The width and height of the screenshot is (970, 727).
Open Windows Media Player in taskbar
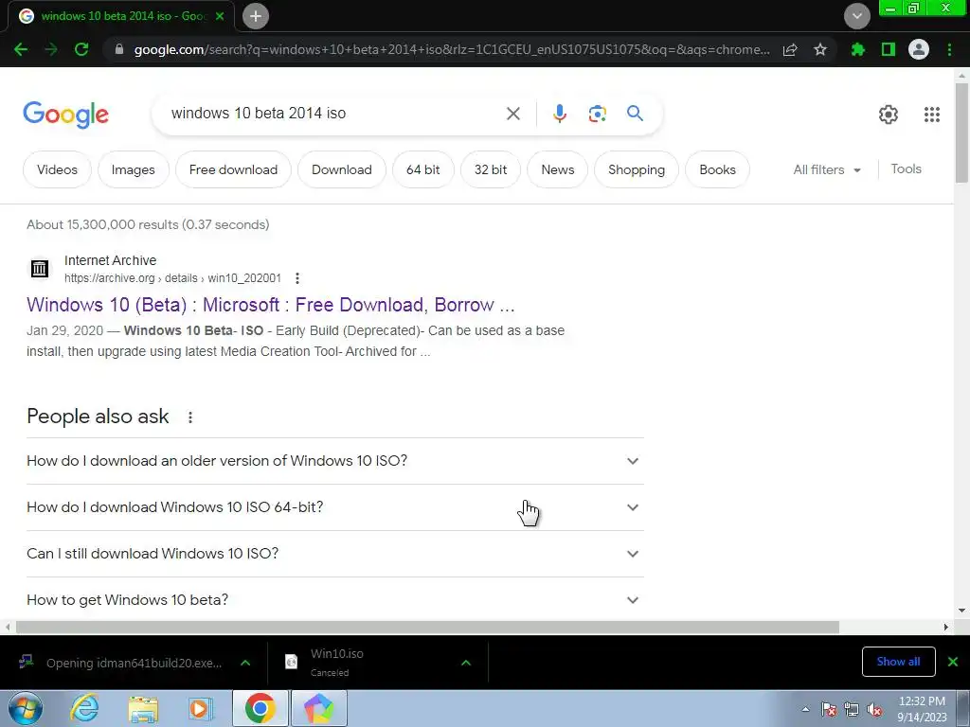(x=200, y=709)
